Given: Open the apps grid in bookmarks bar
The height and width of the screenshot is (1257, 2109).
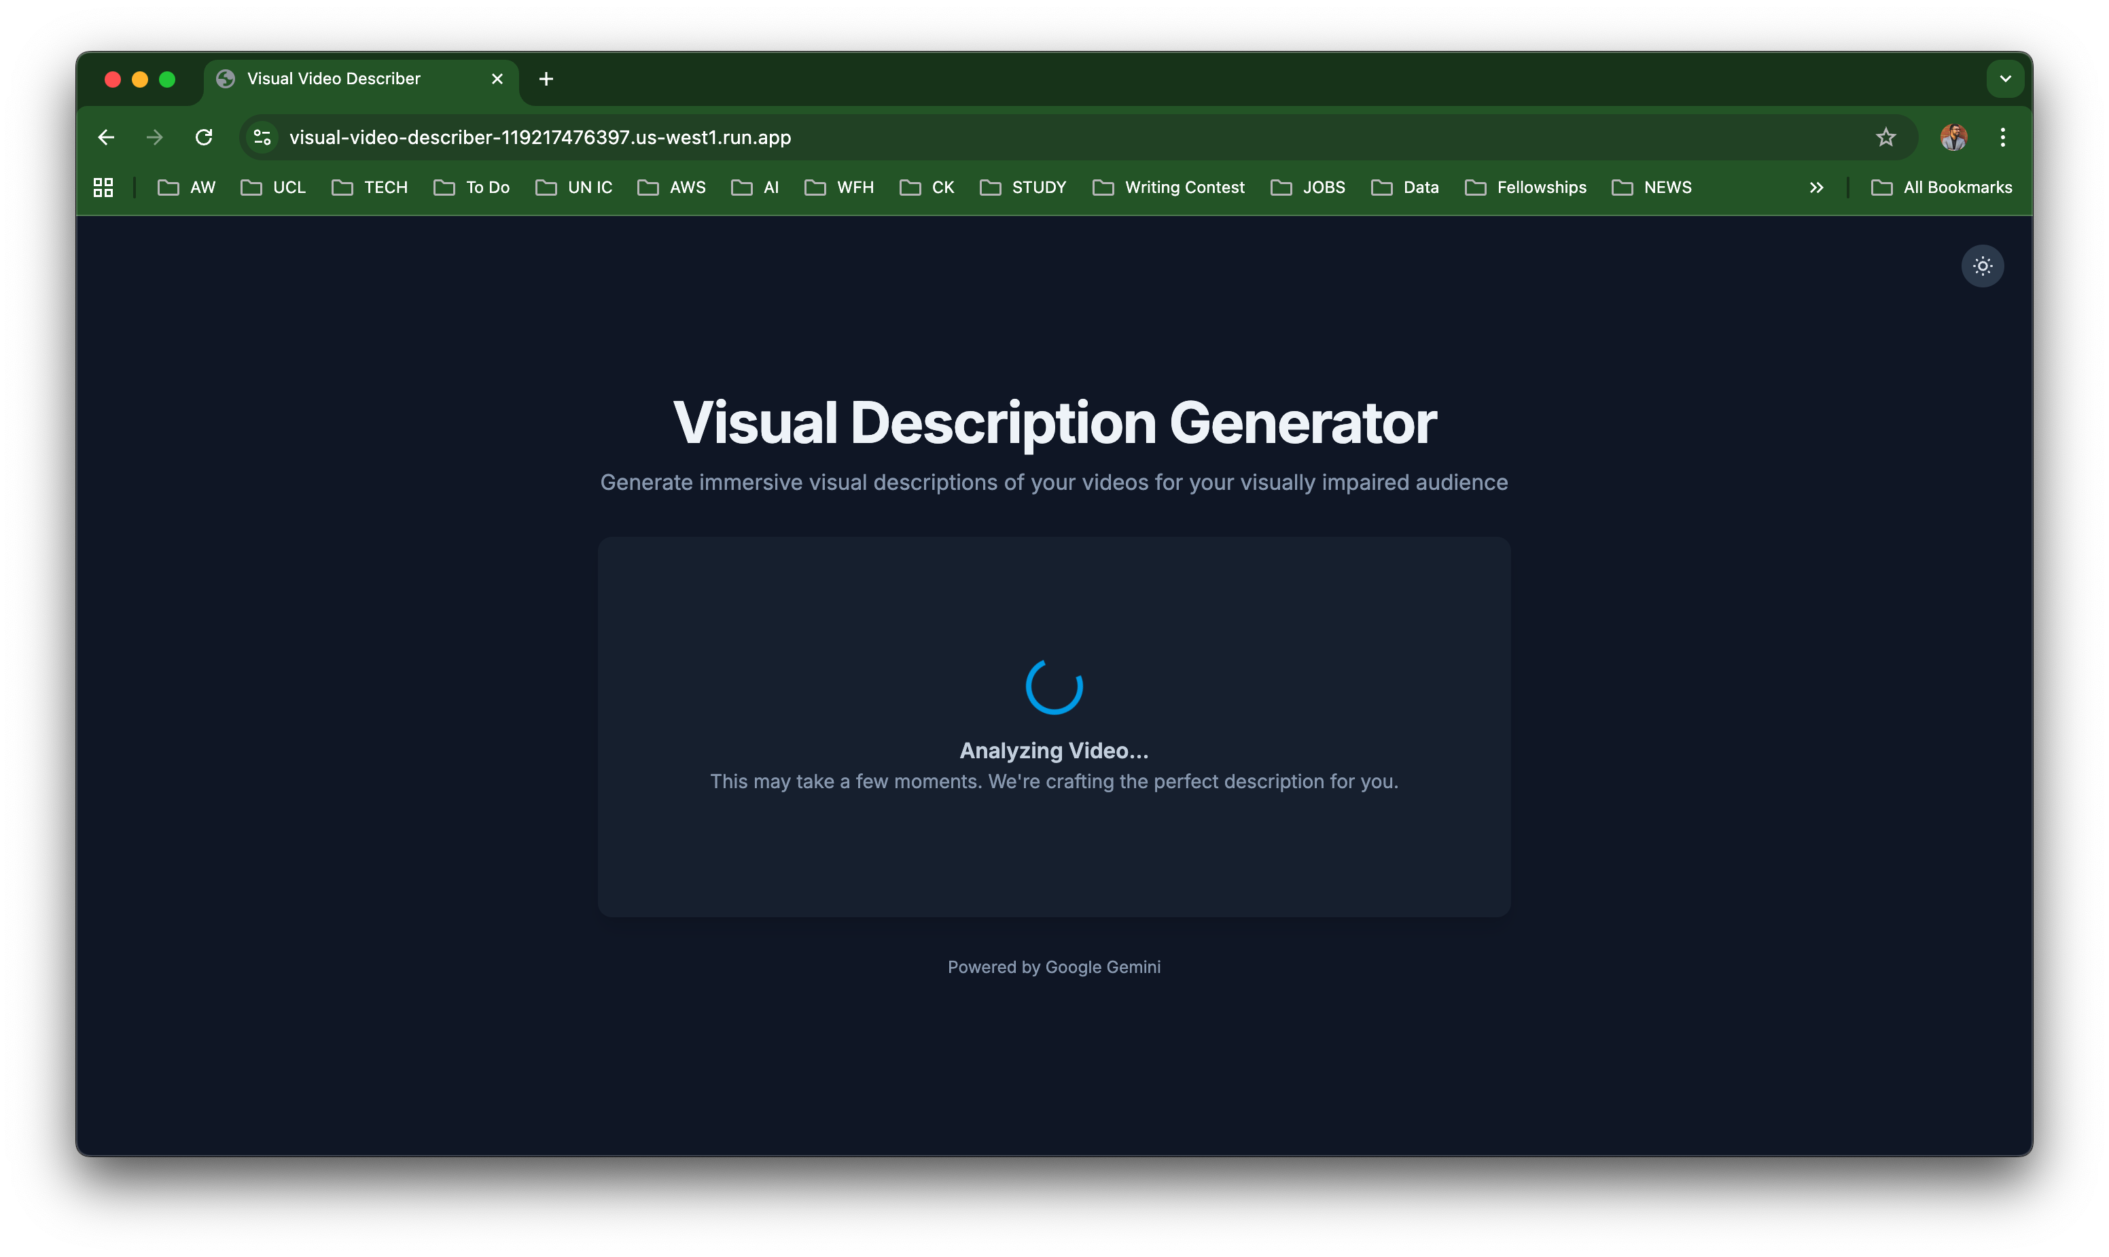Looking at the screenshot, I should coord(103,188).
